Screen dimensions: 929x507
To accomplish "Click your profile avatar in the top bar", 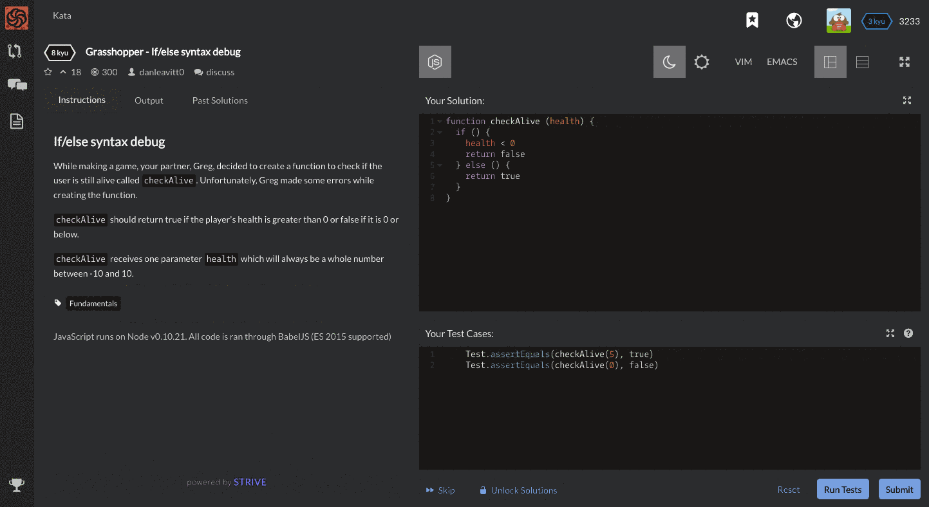I will point(838,20).
